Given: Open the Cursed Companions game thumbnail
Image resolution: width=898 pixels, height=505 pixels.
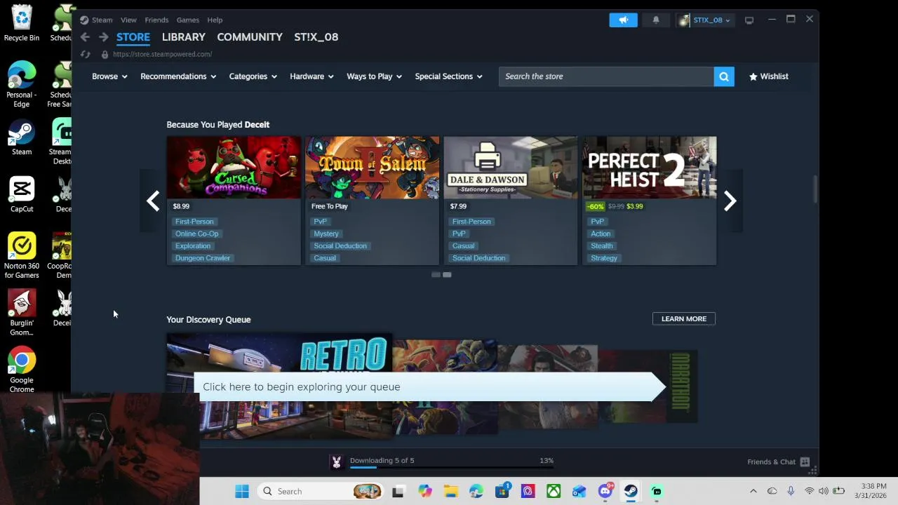Looking at the screenshot, I should 234,168.
